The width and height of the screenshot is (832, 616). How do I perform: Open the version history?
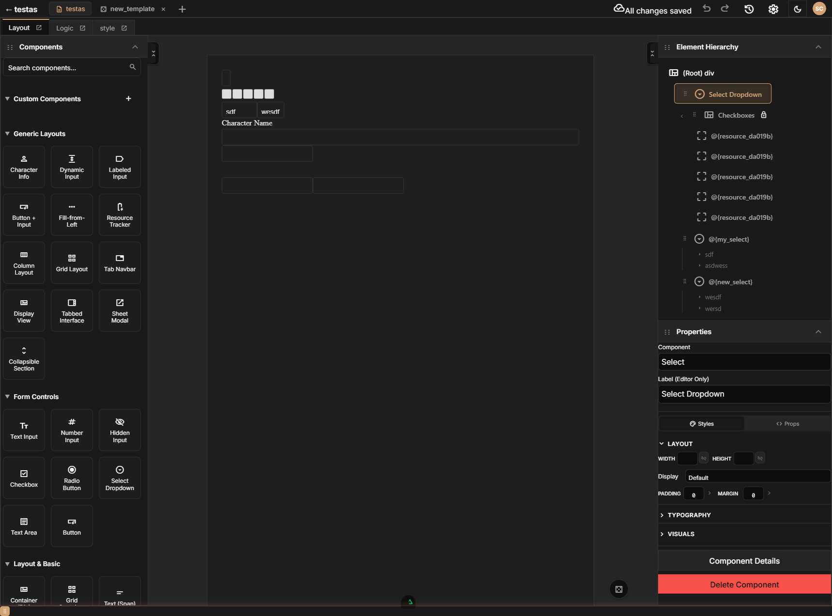749,9
